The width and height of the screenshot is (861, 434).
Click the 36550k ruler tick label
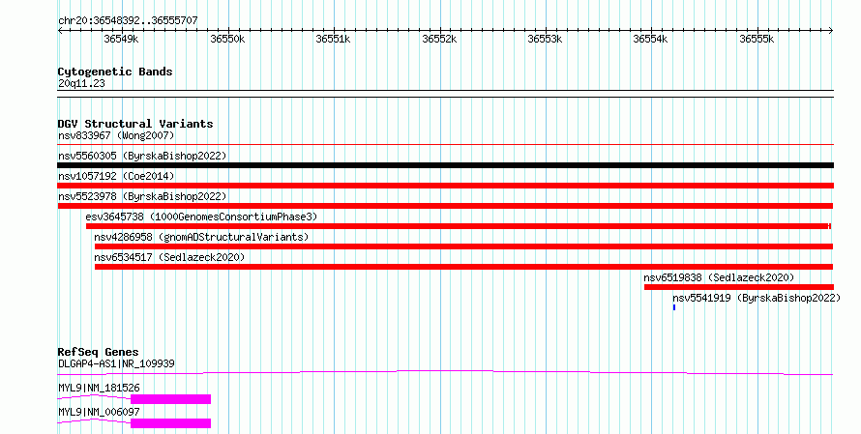pyautogui.click(x=227, y=39)
